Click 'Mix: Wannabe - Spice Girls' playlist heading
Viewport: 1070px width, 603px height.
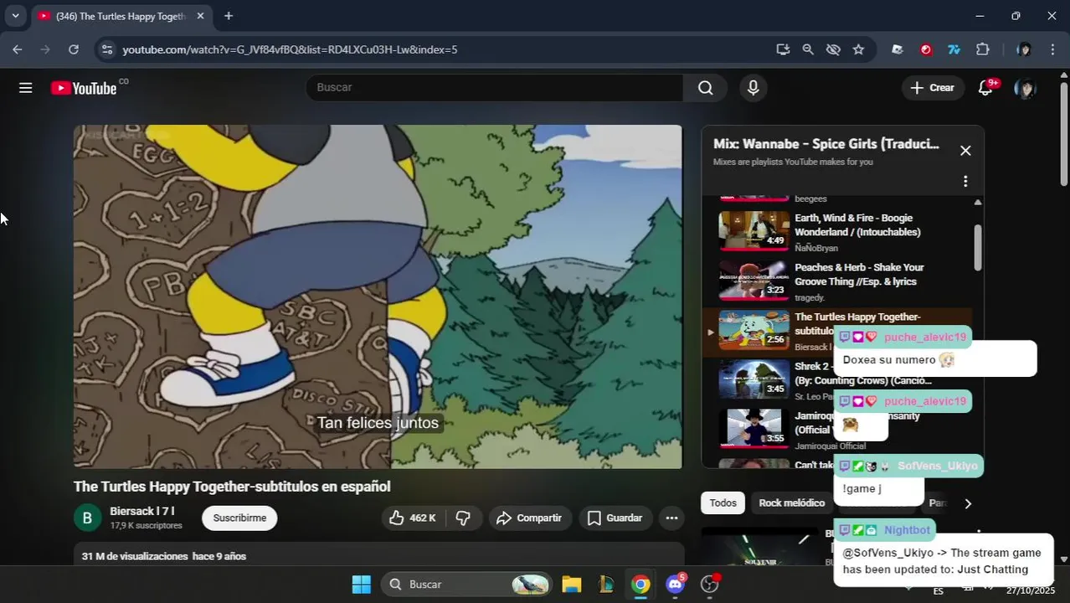click(826, 144)
